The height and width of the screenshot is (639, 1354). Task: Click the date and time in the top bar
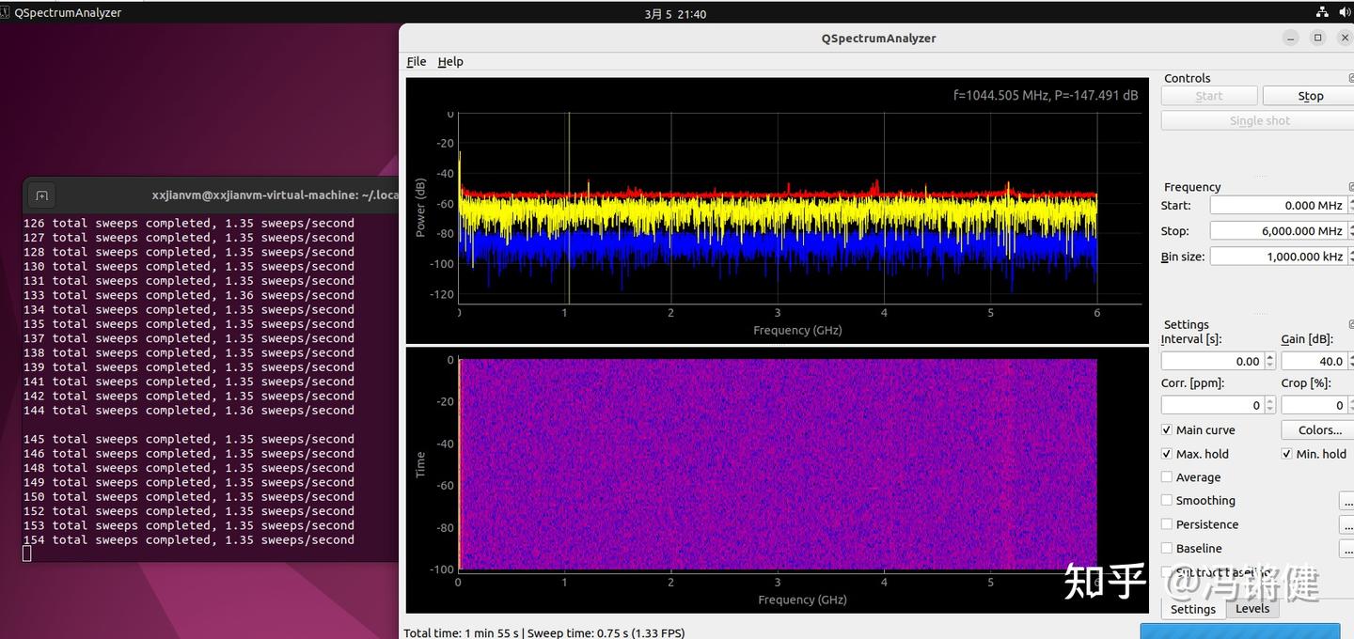point(675,14)
